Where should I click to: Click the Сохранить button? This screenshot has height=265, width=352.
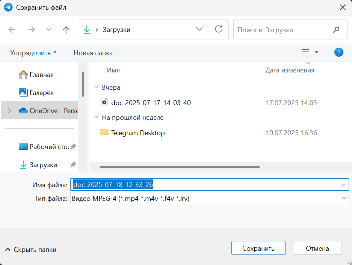click(258, 248)
